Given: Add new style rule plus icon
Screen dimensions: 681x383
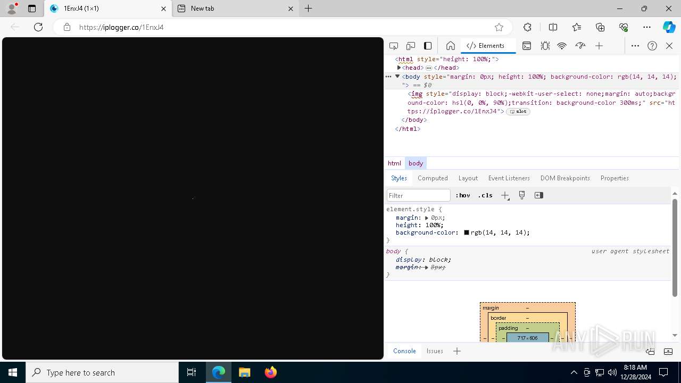Looking at the screenshot, I should tap(505, 195).
